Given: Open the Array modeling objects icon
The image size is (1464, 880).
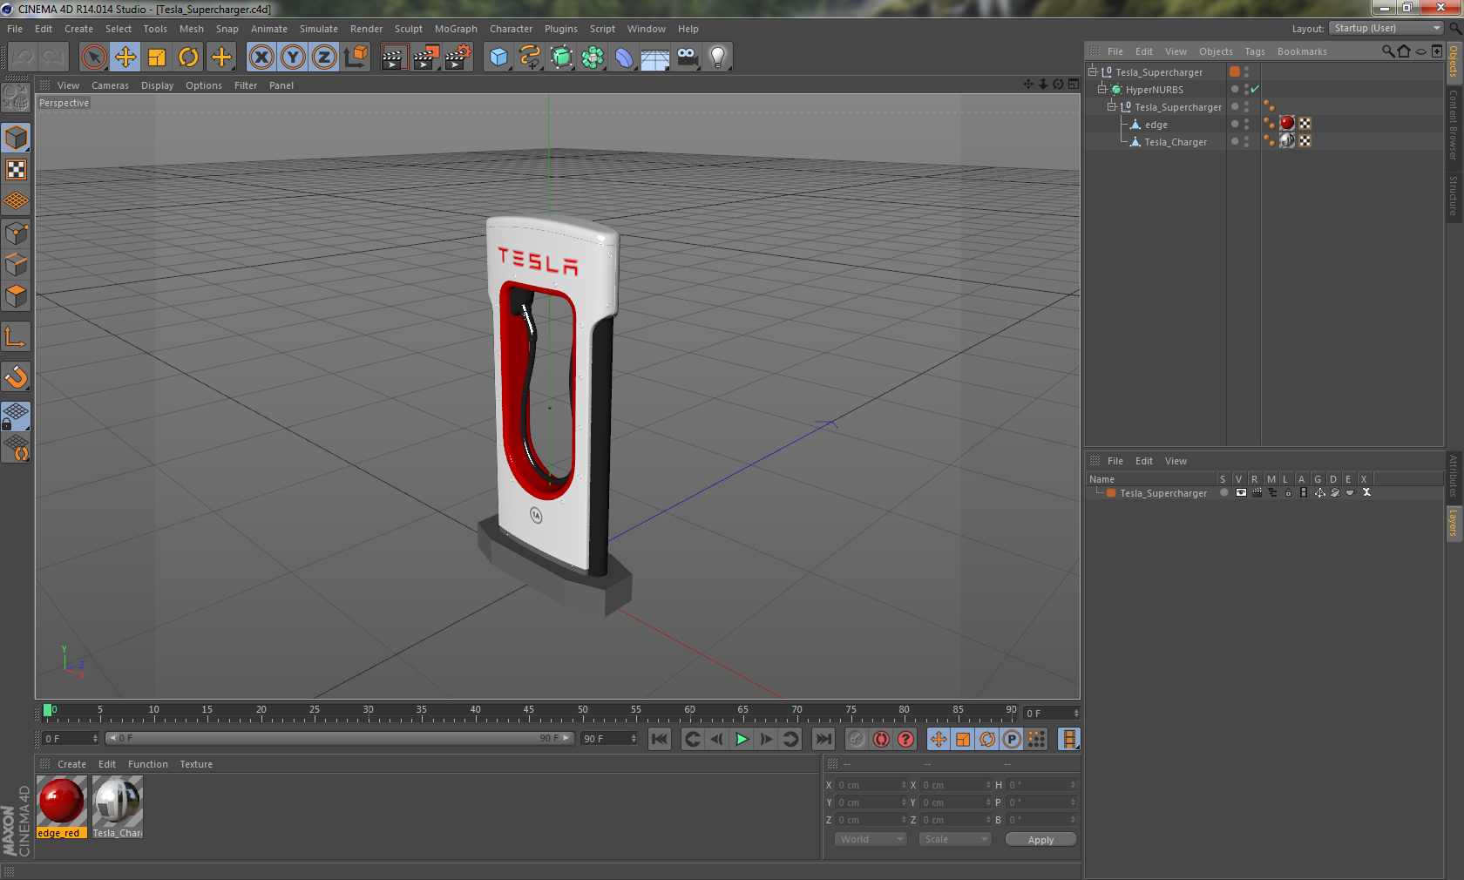Looking at the screenshot, I should pos(593,58).
